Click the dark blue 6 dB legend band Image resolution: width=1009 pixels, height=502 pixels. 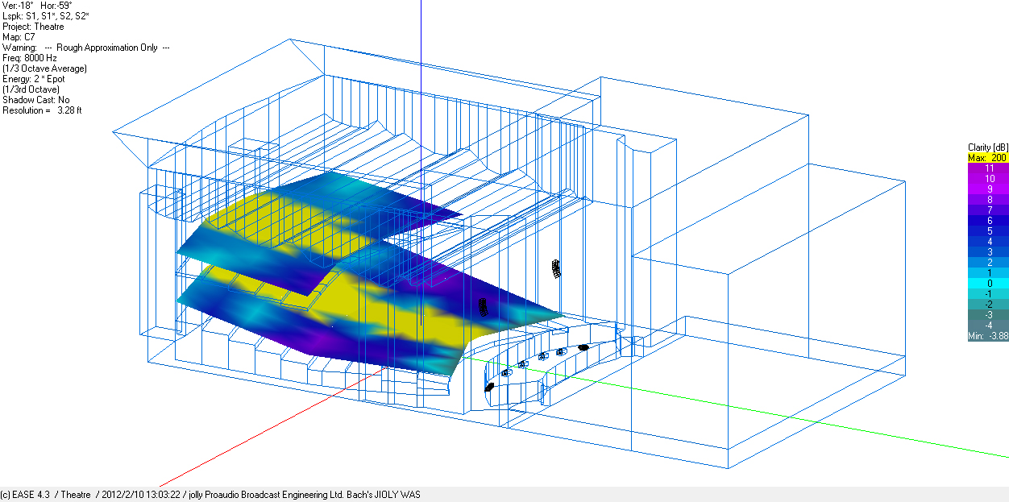pos(987,221)
